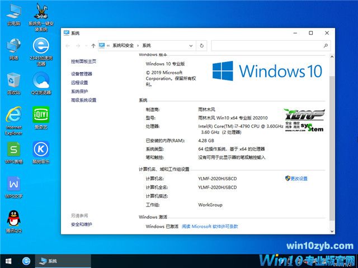Click the System window title bar icon
Image resolution: width=358 pixels, height=268 pixels.
(67, 33)
